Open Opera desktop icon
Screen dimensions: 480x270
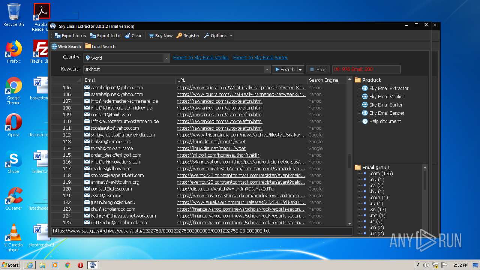coord(13,125)
